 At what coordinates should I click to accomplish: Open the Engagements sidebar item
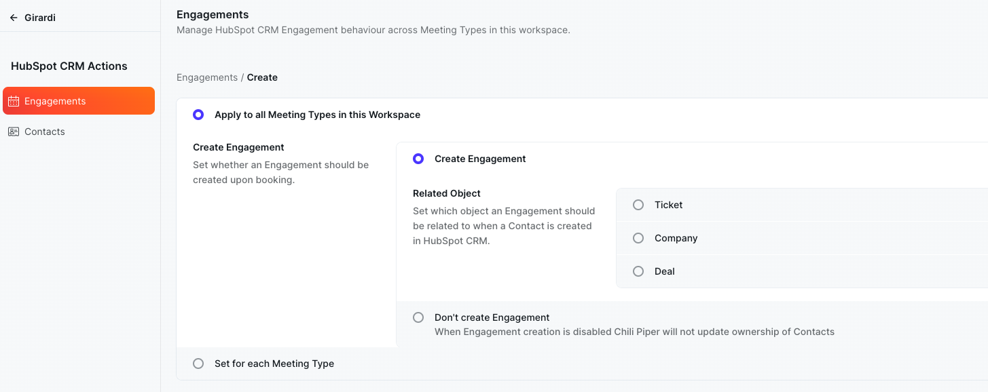coord(79,101)
